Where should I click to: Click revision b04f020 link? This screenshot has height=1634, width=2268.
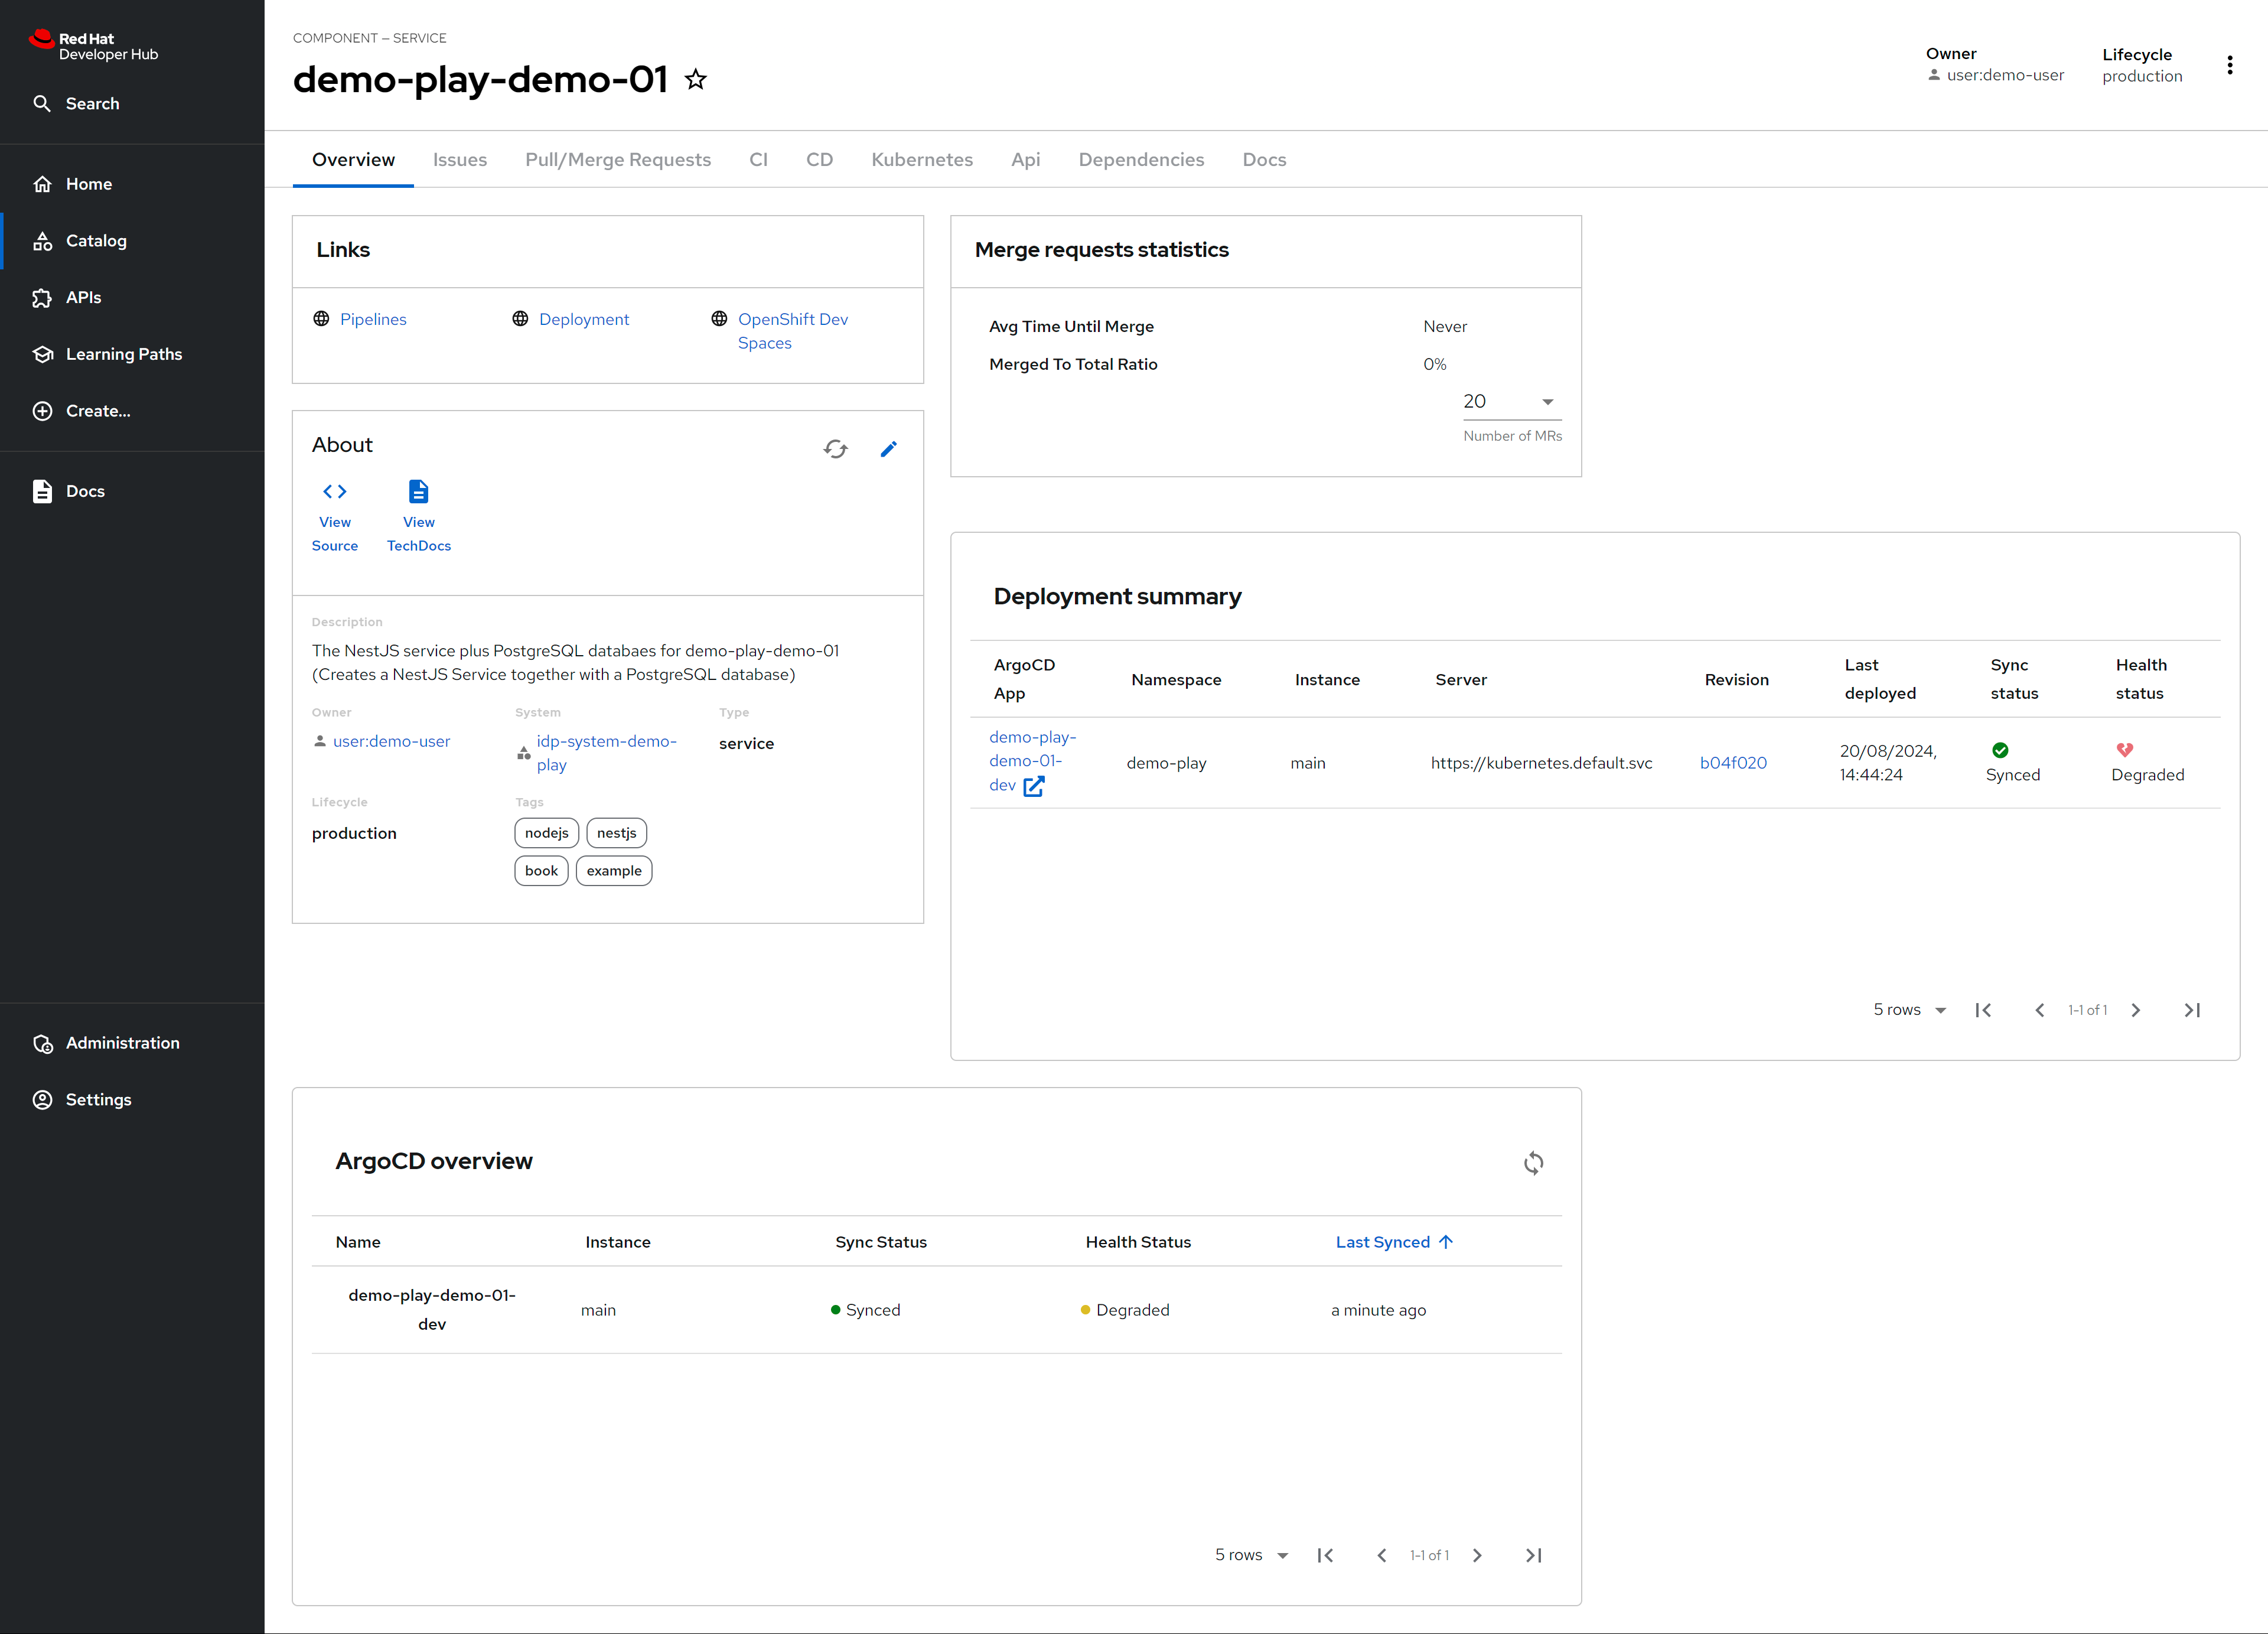[x=1733, y=763]
